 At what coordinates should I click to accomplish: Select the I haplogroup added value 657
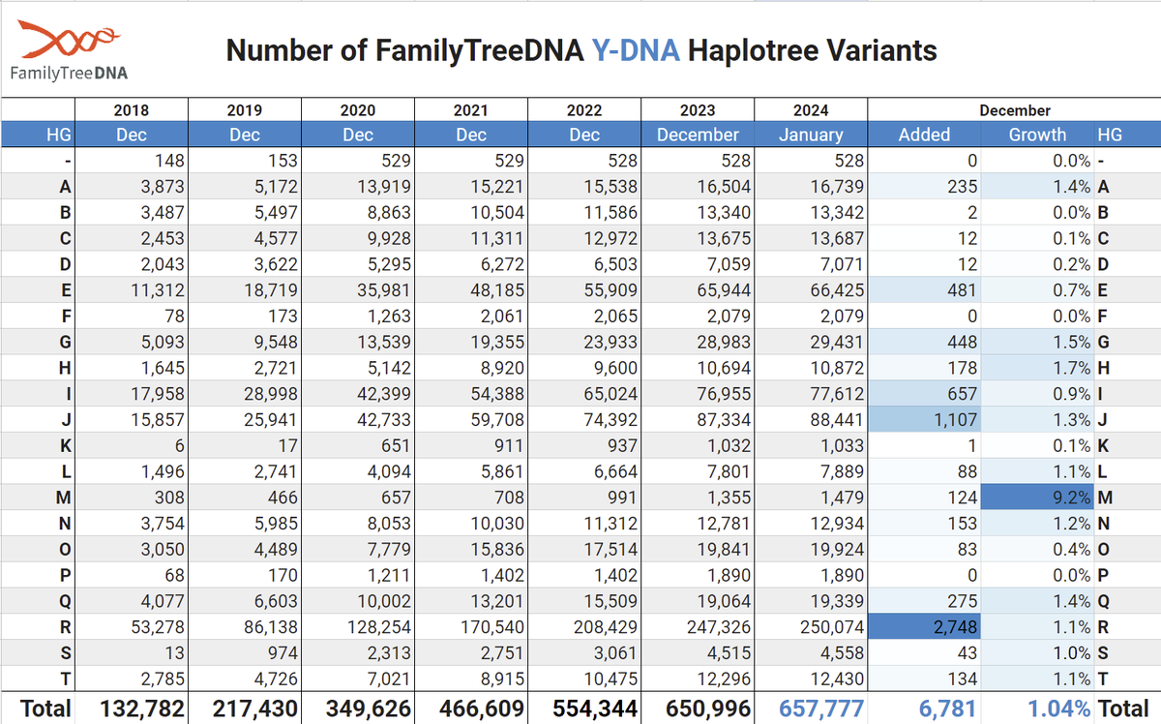pos(925,394)
